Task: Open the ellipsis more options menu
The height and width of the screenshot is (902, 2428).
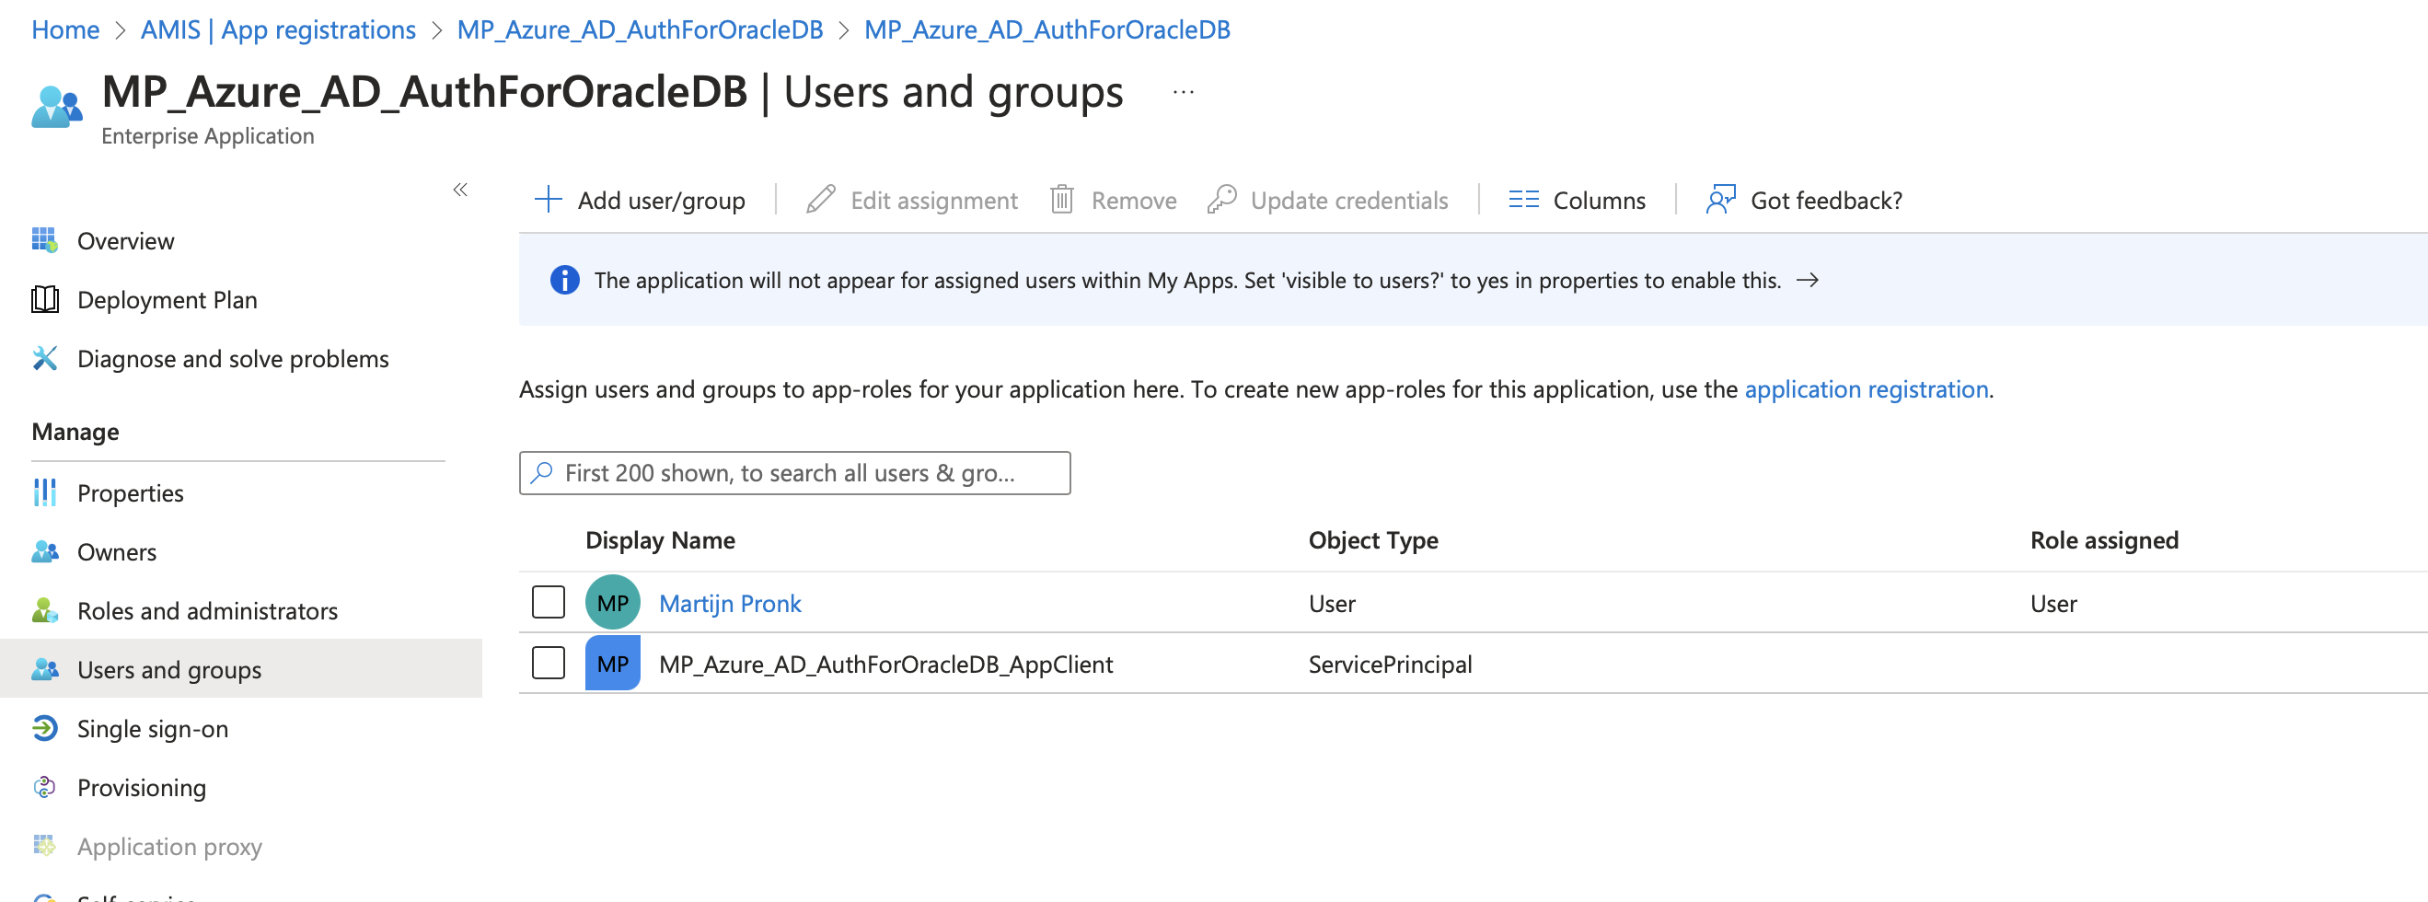Action: point(1183,92)
